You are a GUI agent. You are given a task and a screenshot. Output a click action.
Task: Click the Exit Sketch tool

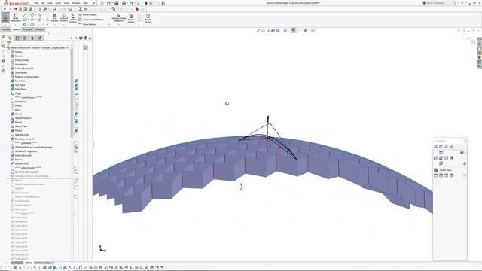[x=5, y=17]
